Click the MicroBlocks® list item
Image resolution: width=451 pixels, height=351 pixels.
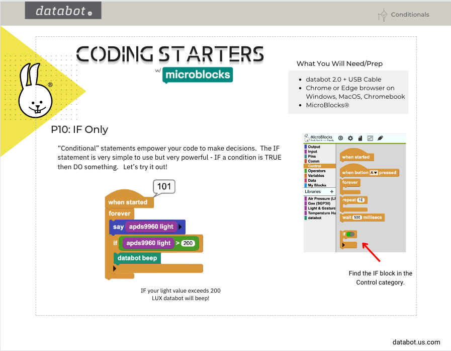[x=327, y=105]
